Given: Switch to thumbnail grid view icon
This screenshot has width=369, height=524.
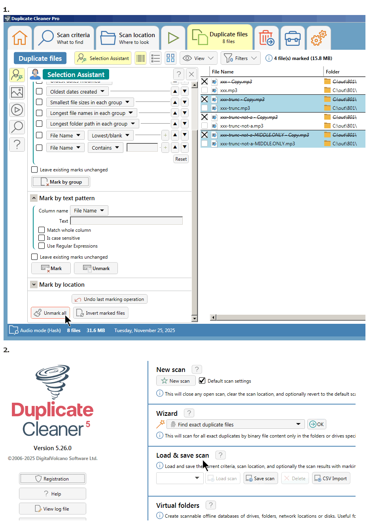Looking at the screenshot, I should coord(170,58).
